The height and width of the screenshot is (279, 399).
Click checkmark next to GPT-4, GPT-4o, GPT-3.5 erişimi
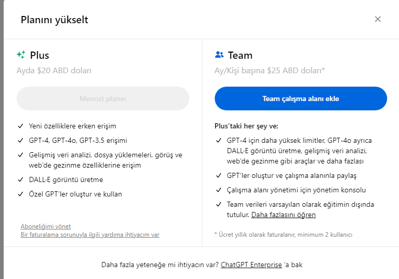pos(20,140)
